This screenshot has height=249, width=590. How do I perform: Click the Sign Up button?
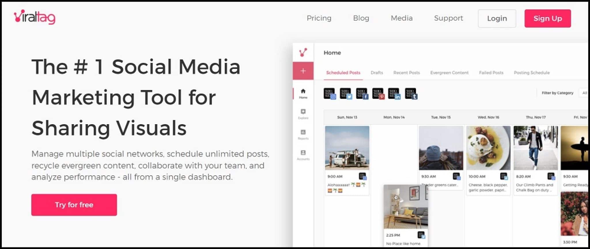tap(548, 18)
